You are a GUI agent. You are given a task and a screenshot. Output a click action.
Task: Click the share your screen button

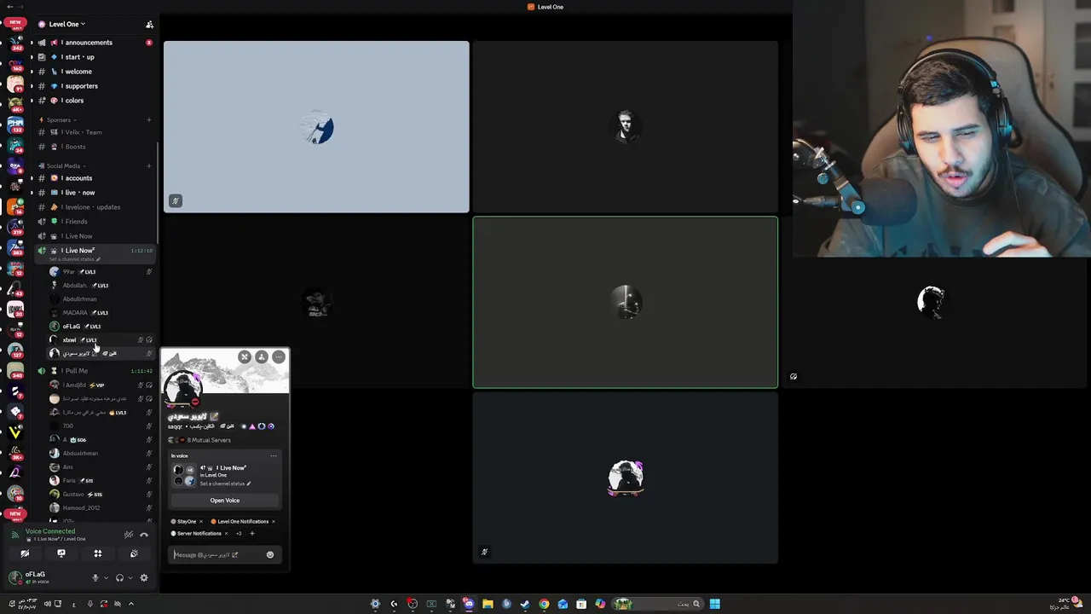(61, 553)
